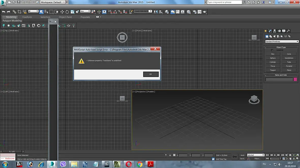Switch to the Freeform ribbon tab
Viewport: 300px width, 168px height.
[x=27, y=17]
